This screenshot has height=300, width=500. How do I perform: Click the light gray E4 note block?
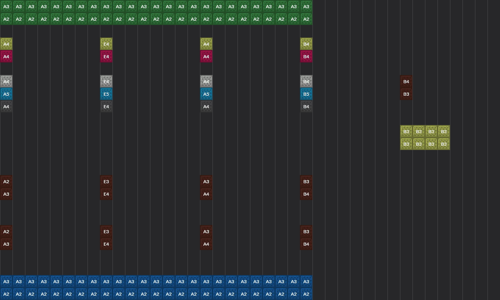click(x=106, y=81)
